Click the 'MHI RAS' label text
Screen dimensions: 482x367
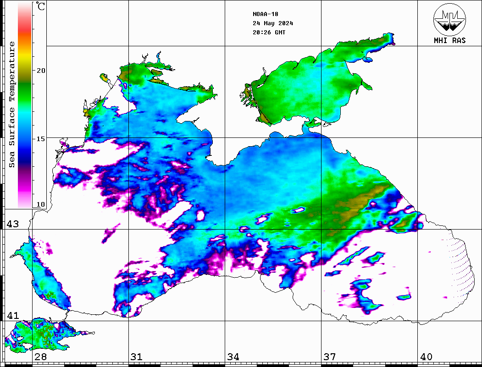tap(449, 40)
